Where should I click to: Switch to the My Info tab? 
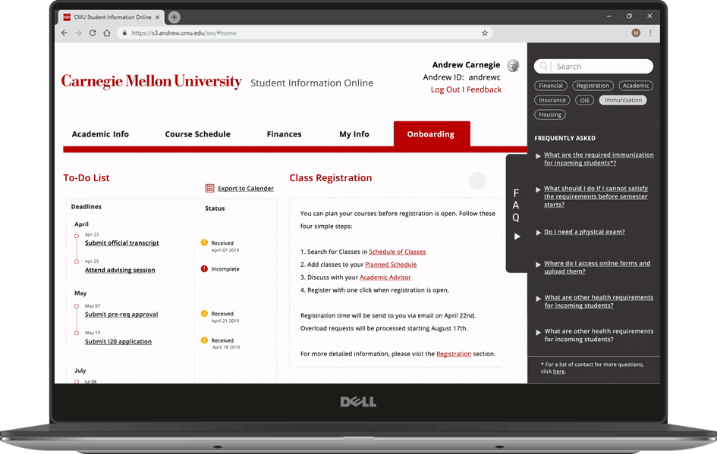(354, 134)
